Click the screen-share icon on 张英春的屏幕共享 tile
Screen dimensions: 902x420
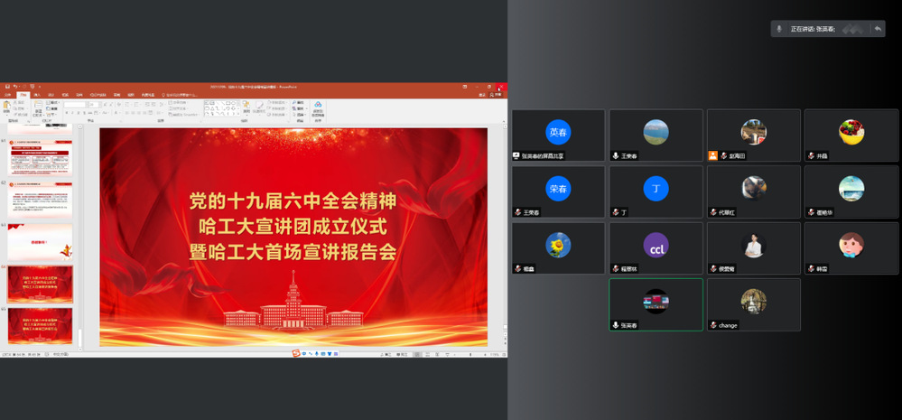[516, 155]
